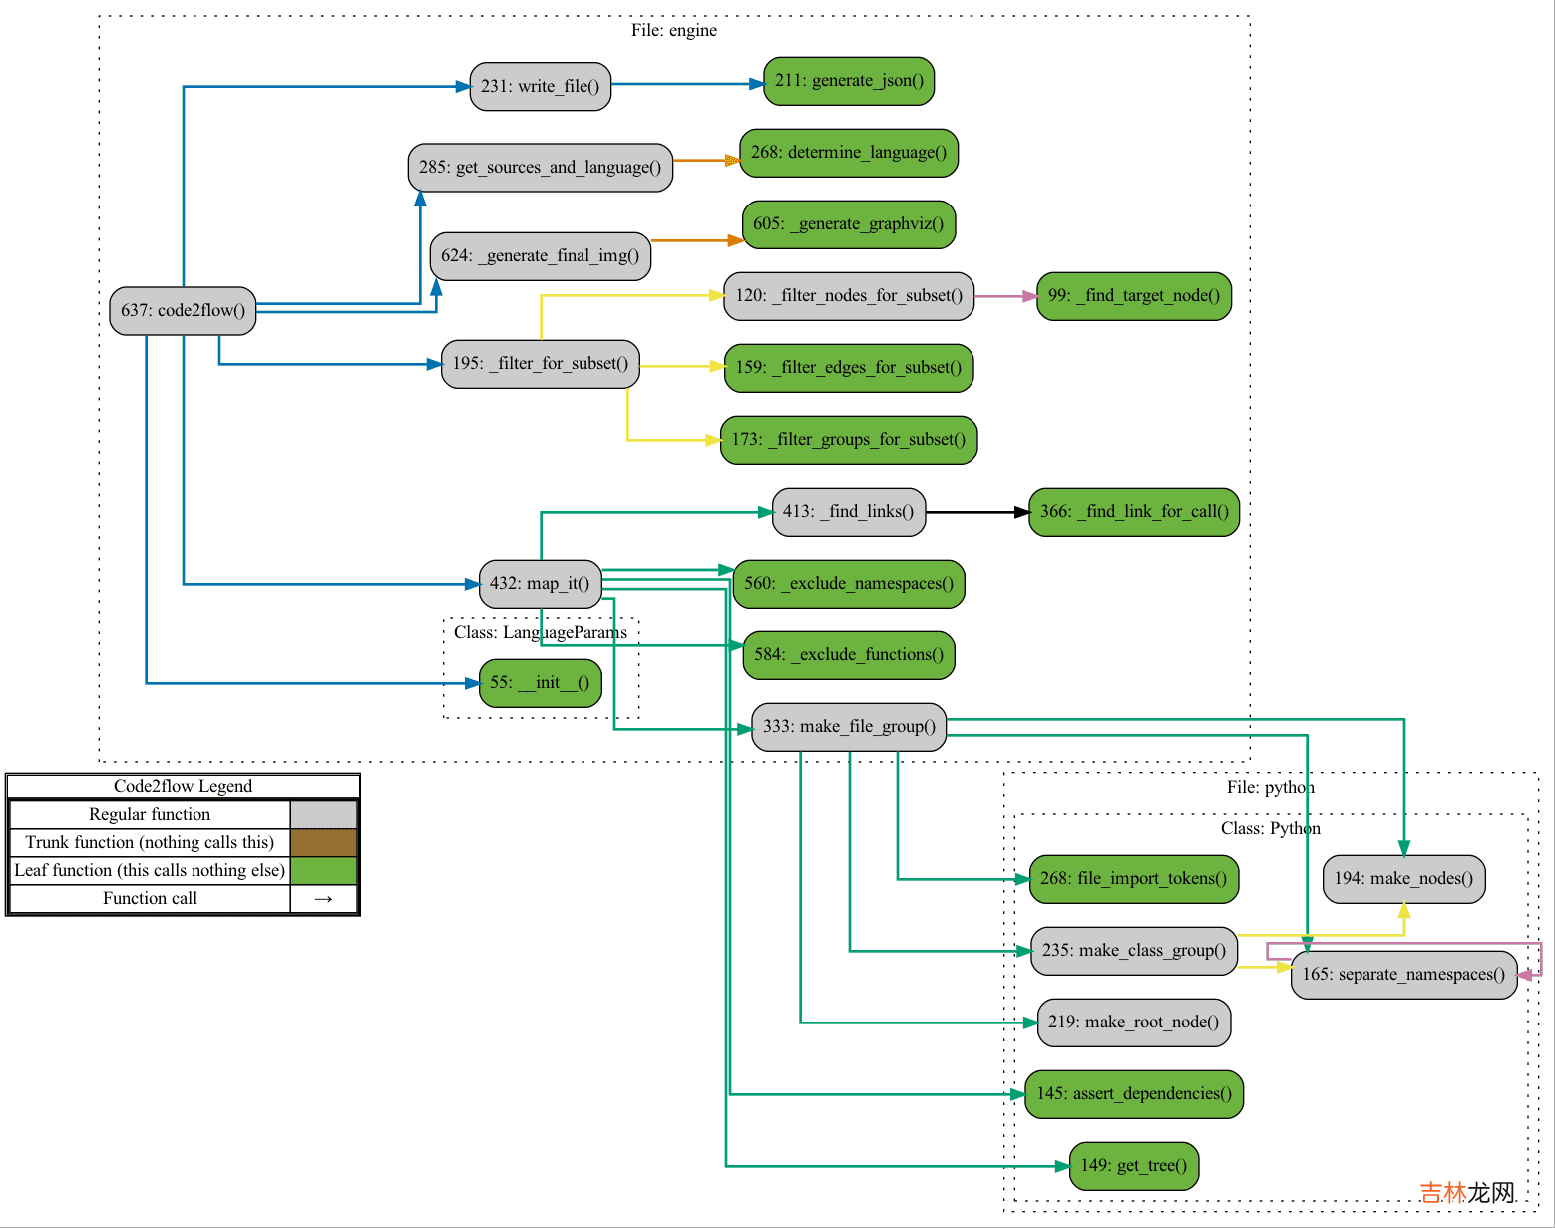Click the 195: _filter_for_subset() node

pyautogui.click(x=540, y=364)
